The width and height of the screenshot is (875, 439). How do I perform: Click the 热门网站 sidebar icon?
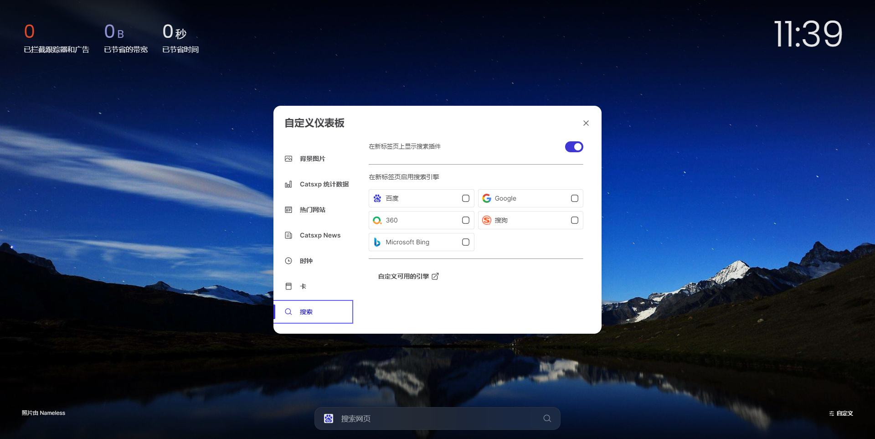click(288, 210)
